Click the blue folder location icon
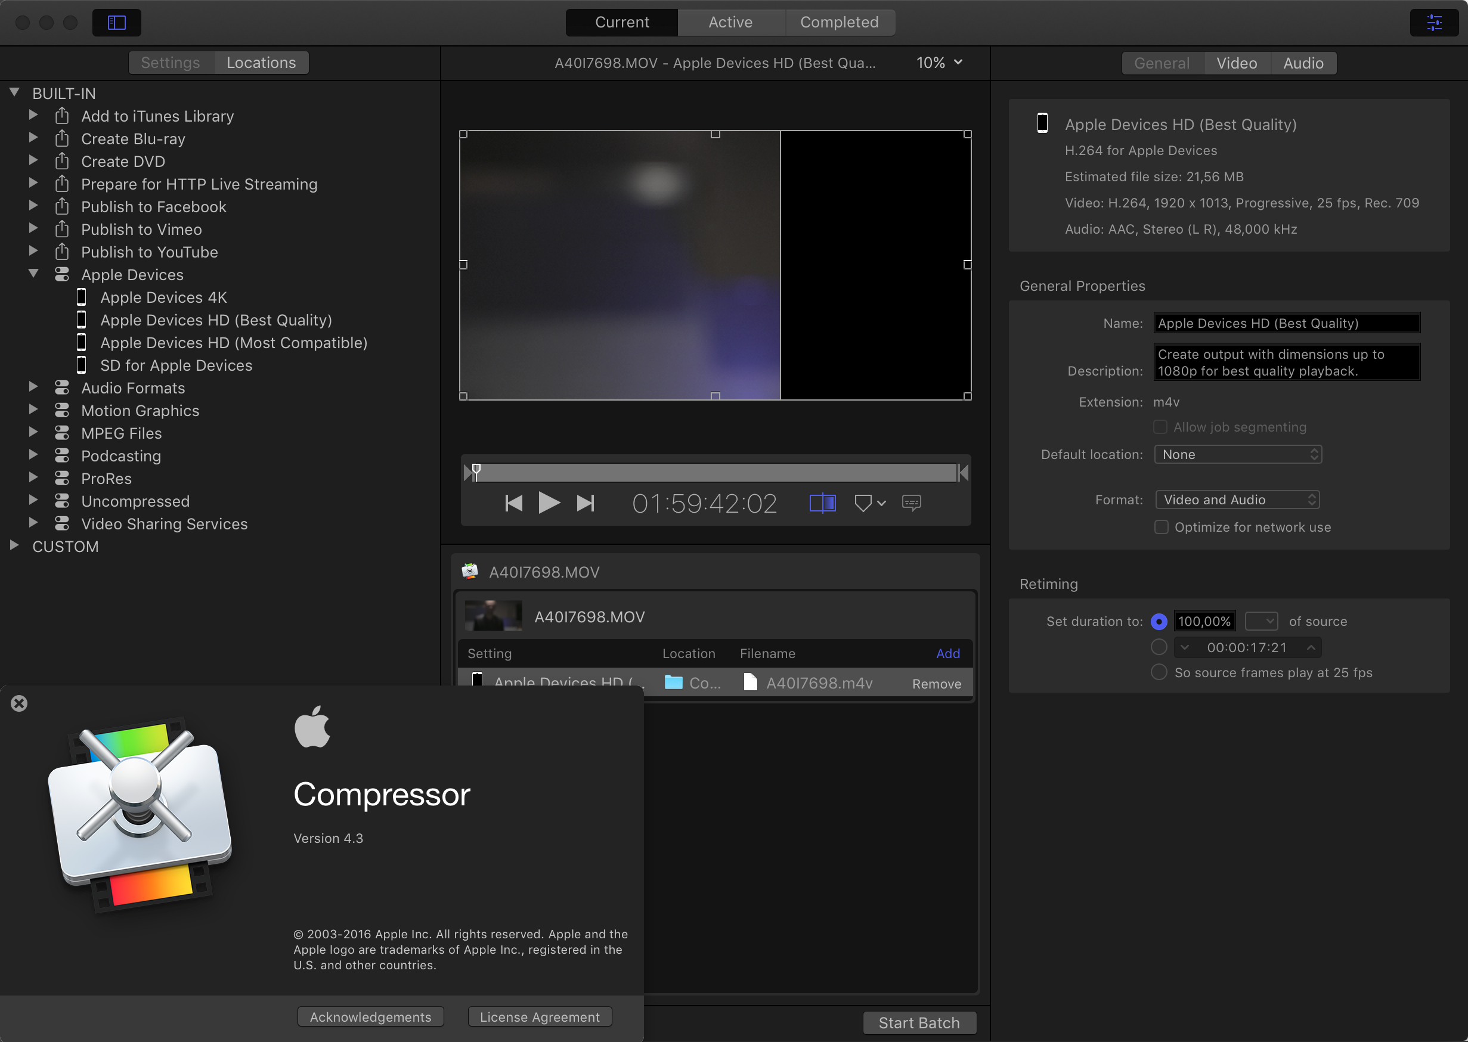The image size is (1468, 1042). (673, 682)
